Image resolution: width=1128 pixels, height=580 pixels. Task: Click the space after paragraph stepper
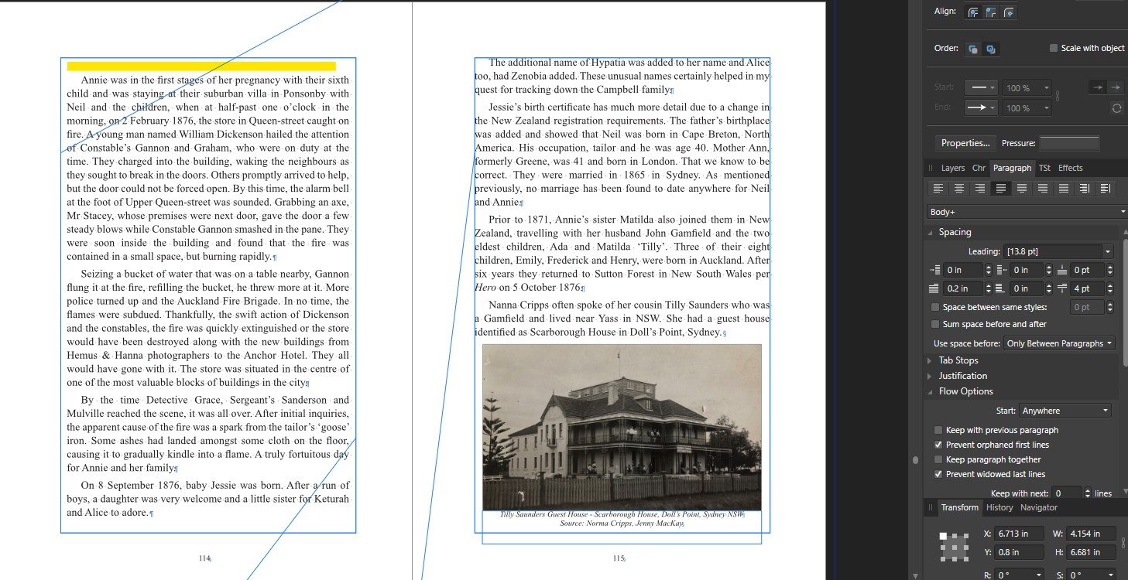click(x=1110, y=288)
